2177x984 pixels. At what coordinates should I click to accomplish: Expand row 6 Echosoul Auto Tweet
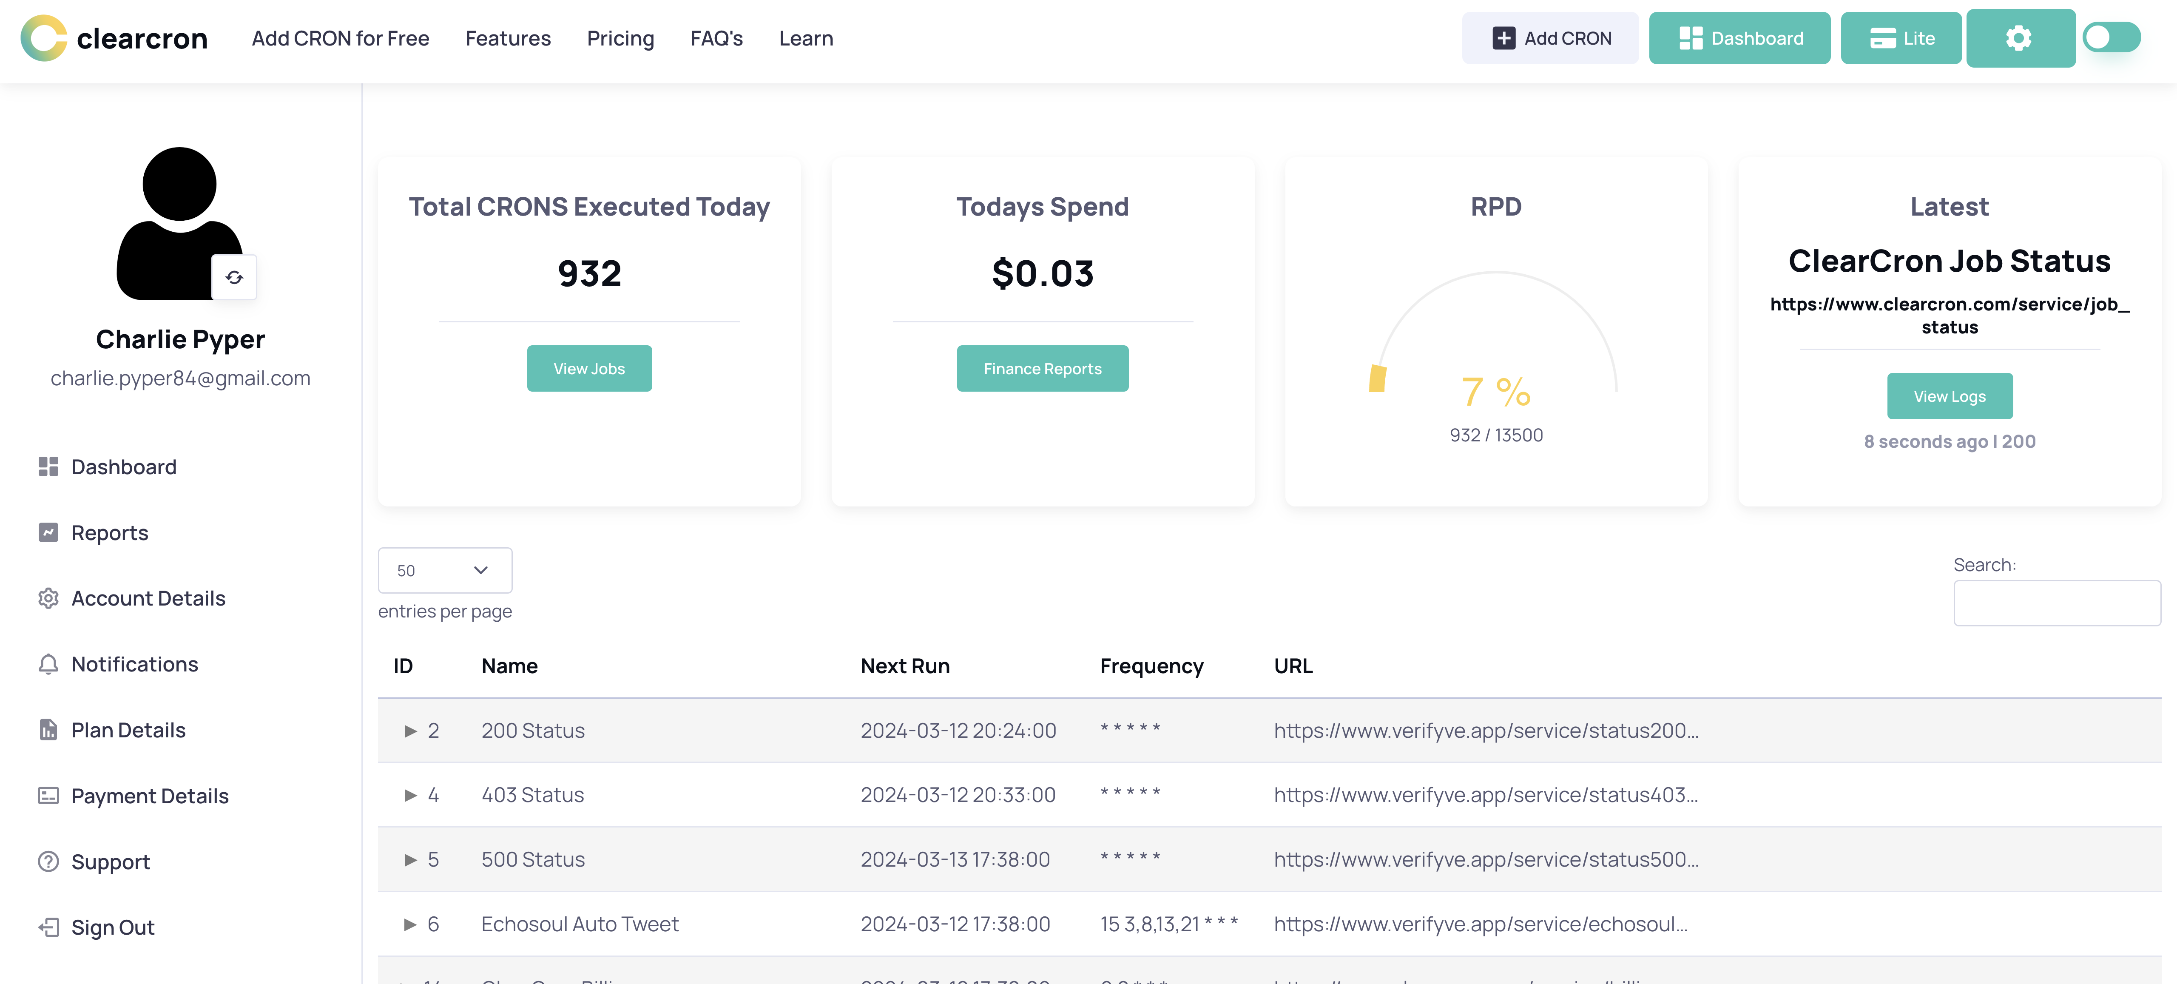411,924
